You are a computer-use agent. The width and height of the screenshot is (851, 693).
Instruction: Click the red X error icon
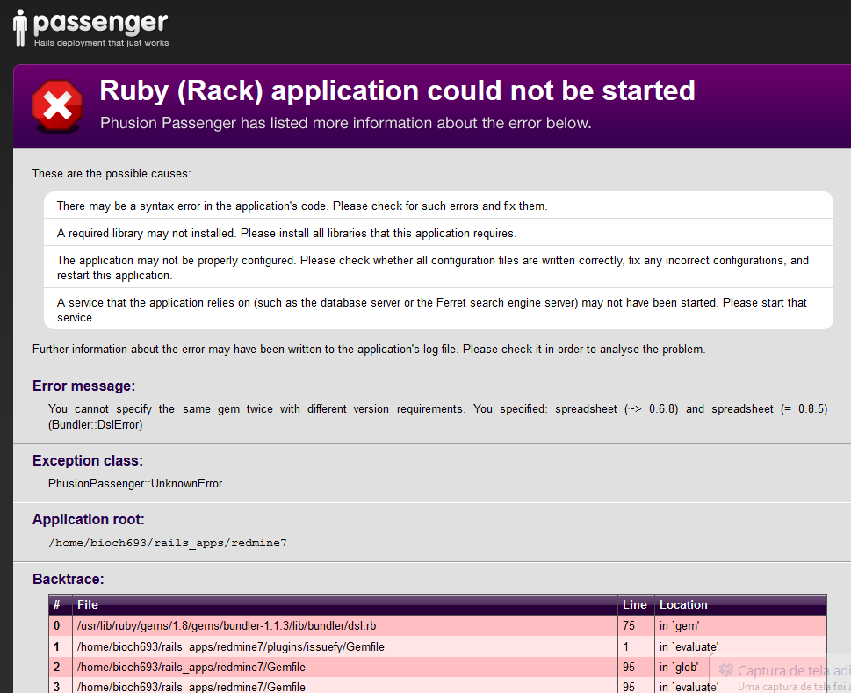(58, 105)
